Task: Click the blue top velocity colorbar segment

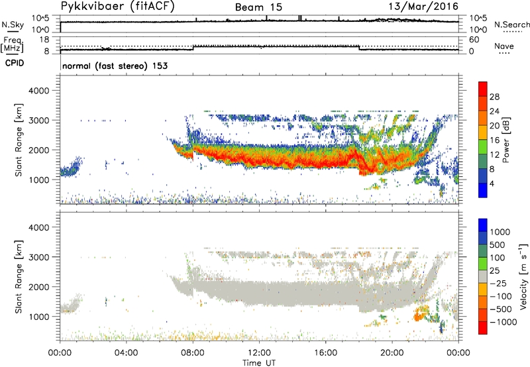Action: 483,225
